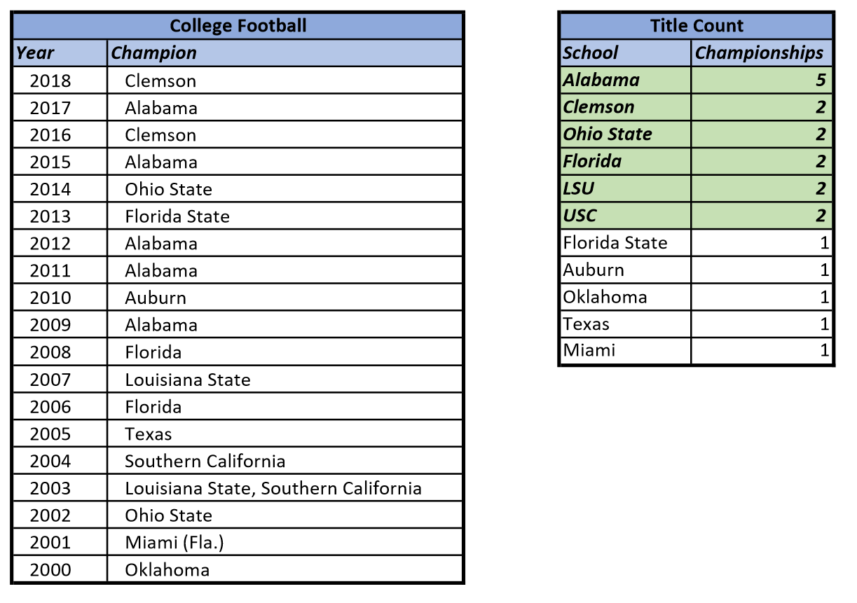Click the College Football table title

click(238, 26)
